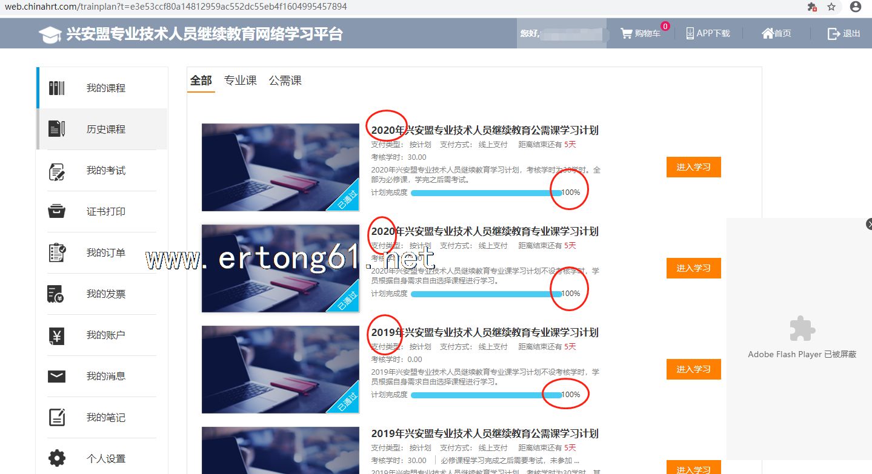This screenshot has height=474, width=872.
Task: Click the 我的发票 invoice icon
Action: tap(56, 294)
